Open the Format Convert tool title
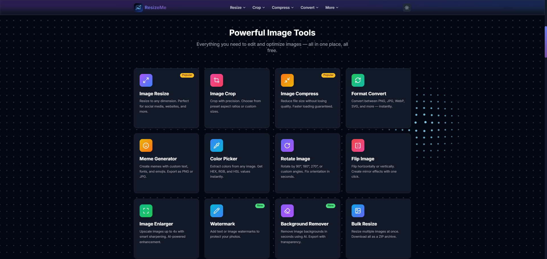547x259 pixels. tap(369, 94)
